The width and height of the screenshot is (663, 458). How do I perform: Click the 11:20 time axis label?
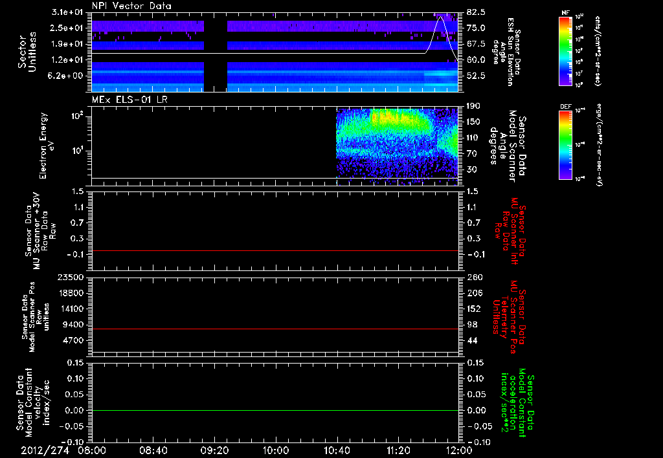(x=398, y=450)
